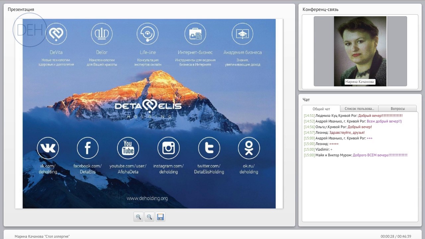The image size is (425, 239).
Task: Click Леонид's '+++++' message
Action: 321,144
